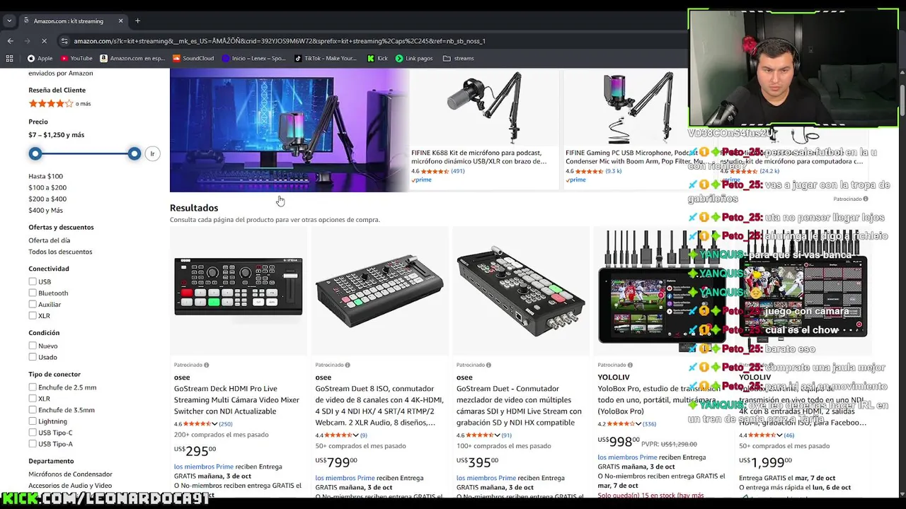This screenshot has width=906, height=509.
Task: Check XLR under Conectividad
Action: 33,315
